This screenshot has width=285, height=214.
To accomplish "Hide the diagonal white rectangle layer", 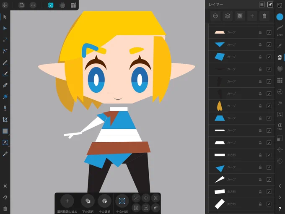I will tap(269, 204).
